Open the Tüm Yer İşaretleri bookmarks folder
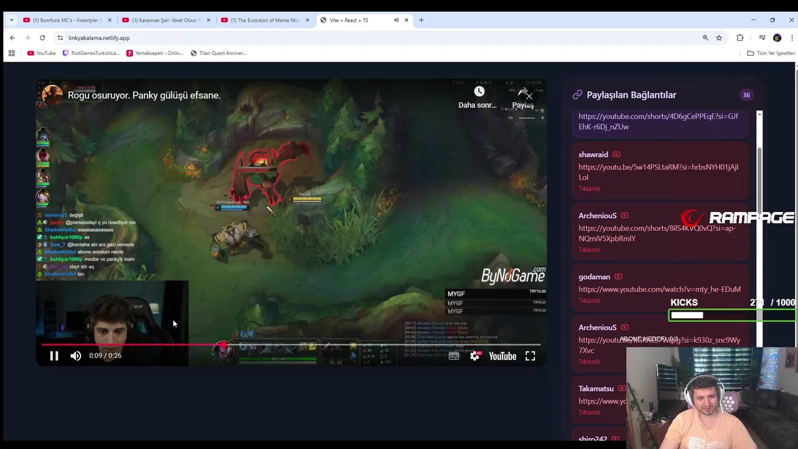 [x=771, y=53]
